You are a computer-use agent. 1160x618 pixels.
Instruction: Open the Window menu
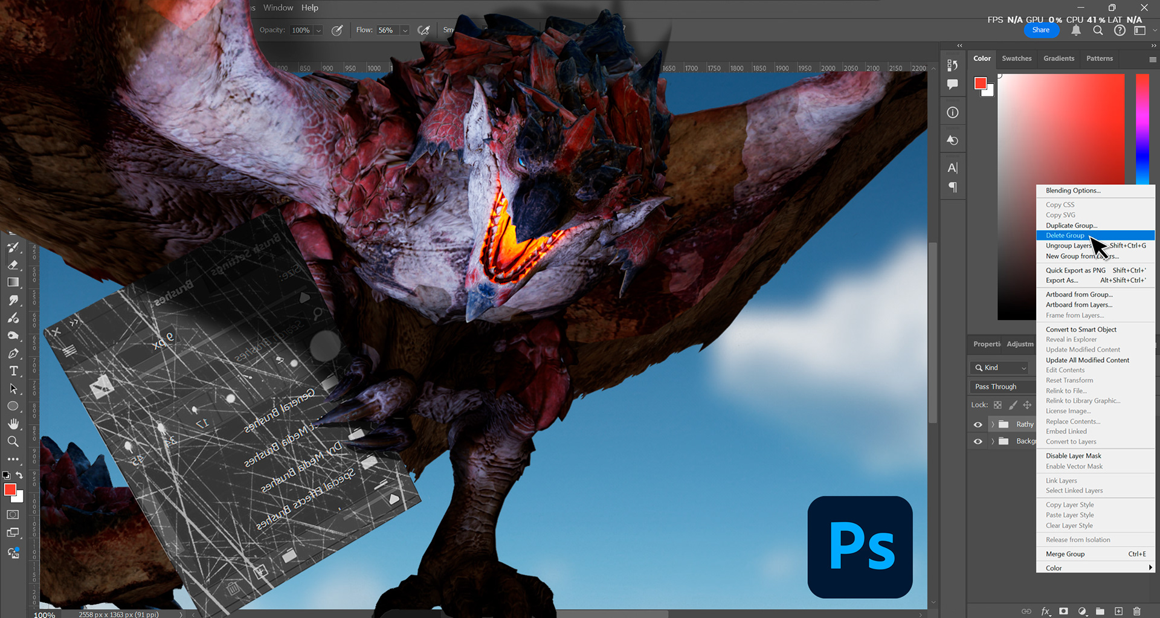[278, 8]
